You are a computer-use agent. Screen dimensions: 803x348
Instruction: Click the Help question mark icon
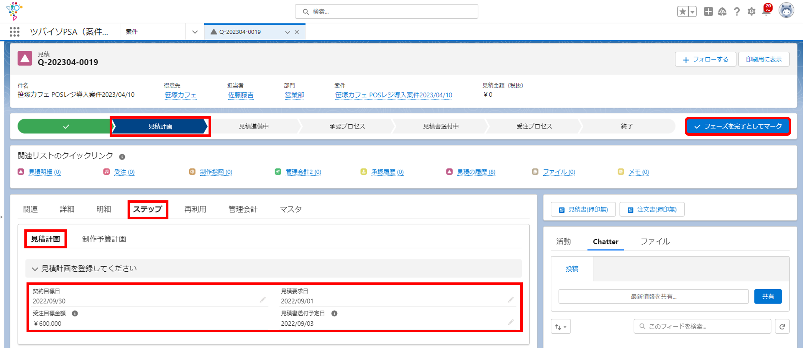[736, 11]
